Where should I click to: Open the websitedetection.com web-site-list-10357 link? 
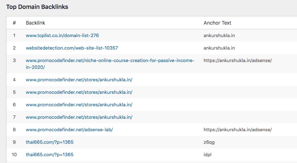pyautogui.click(x=72, y=48)
